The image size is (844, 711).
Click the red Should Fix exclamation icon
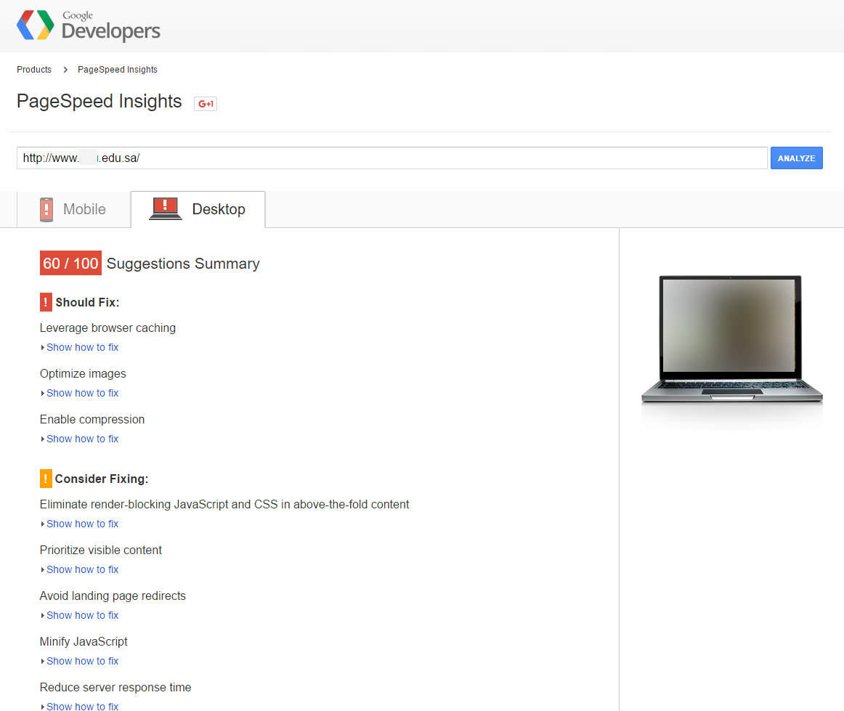click(46, 302)
